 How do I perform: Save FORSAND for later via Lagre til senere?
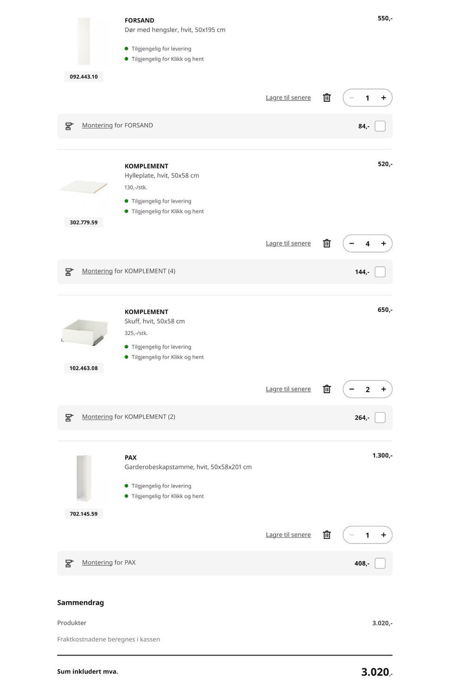point(288,98)
